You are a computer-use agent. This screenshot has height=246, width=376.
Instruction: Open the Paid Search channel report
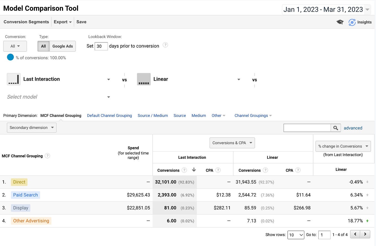25,195
